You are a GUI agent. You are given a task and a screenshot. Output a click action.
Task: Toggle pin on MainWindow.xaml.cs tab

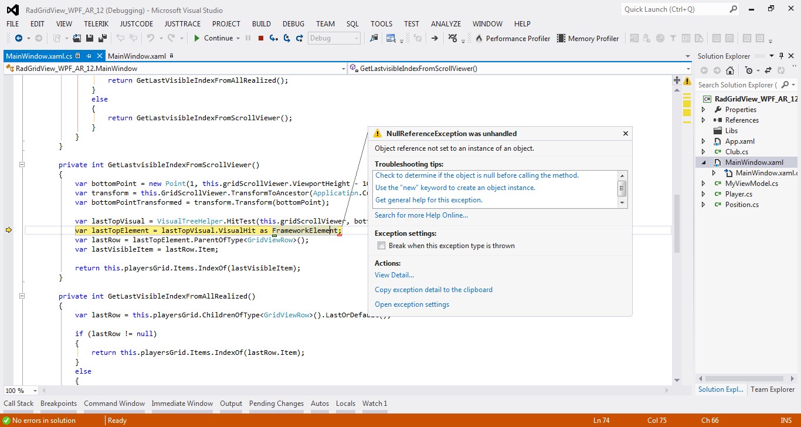click(89, 56)
